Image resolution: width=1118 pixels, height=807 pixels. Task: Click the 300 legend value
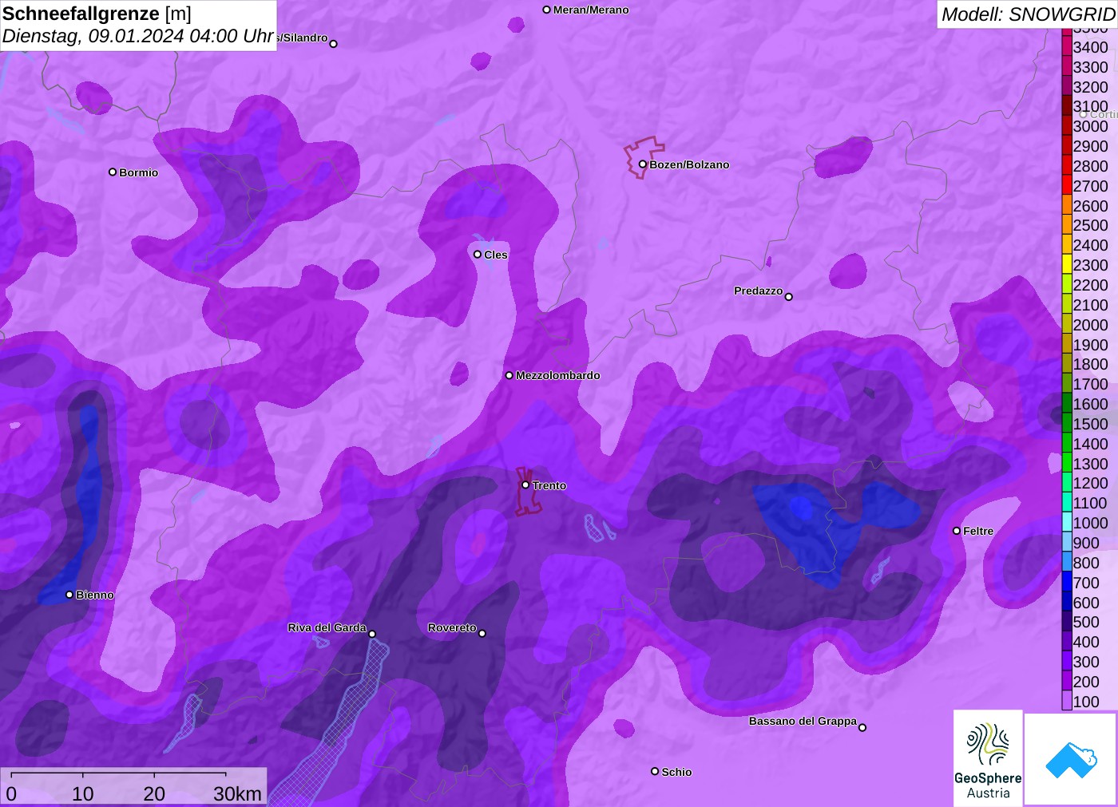pos(1086,662)
